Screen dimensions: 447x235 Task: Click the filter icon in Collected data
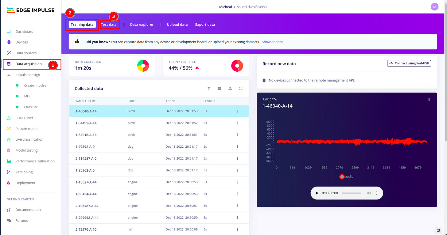(x=209, y=89)
